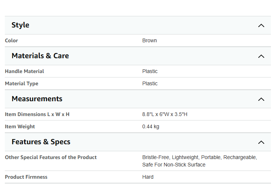Select the Handle Material label
The image size is (275, 185).
24,71
